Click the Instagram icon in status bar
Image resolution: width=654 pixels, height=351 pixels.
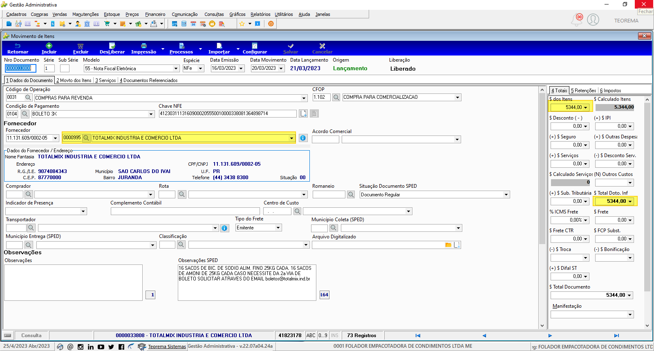coord(81,347)
